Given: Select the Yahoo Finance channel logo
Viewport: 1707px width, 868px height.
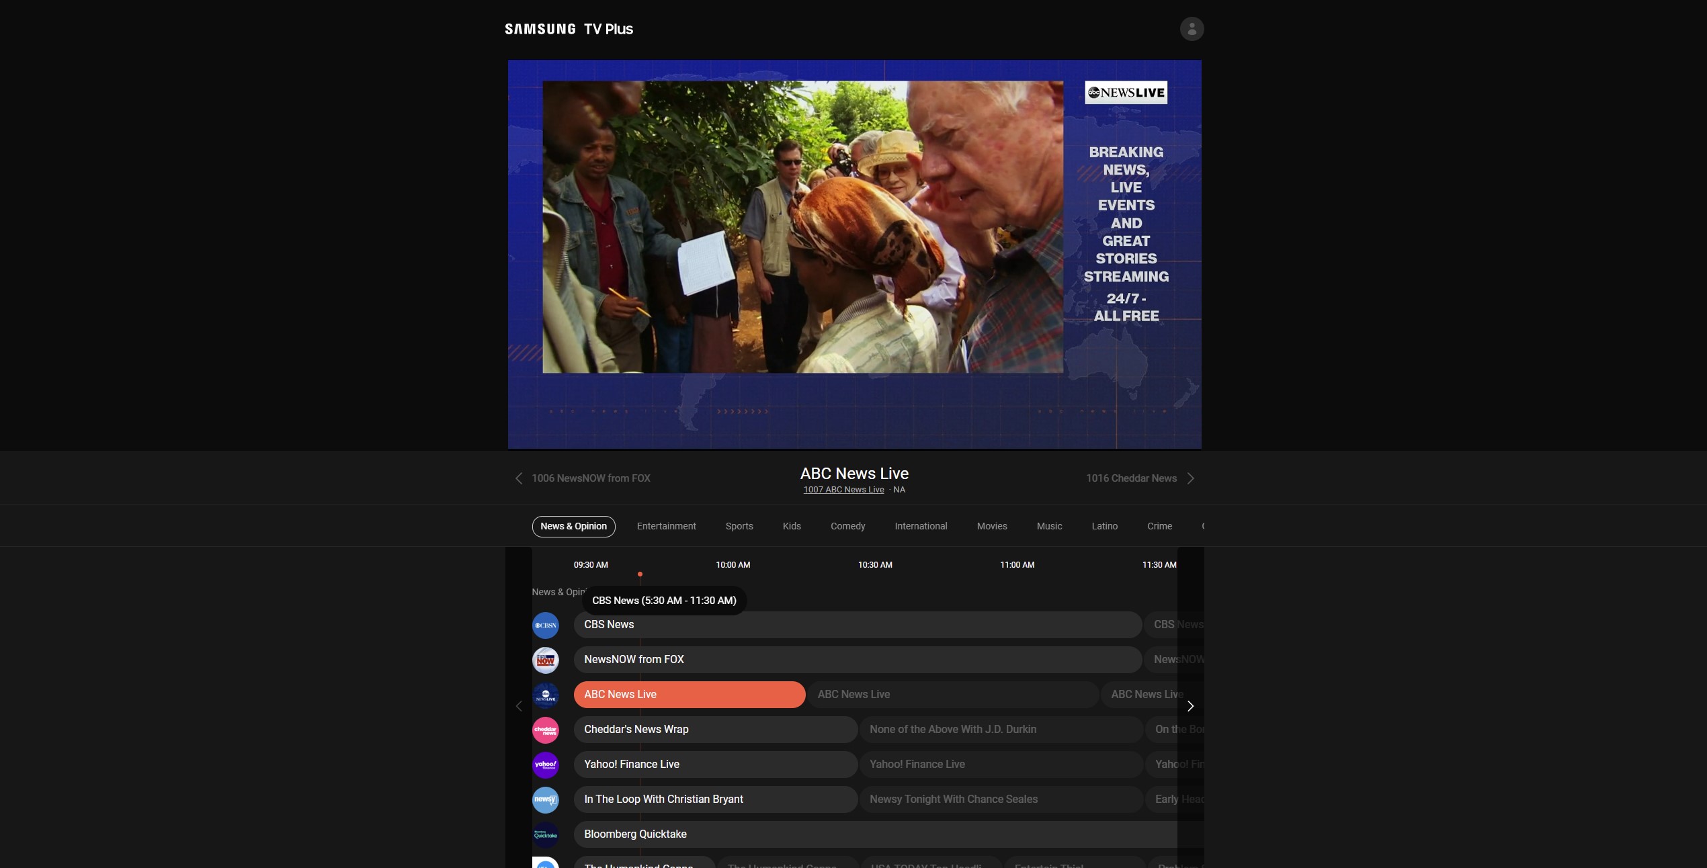Looking at the screenshot, I should click(x=545, y=765).
